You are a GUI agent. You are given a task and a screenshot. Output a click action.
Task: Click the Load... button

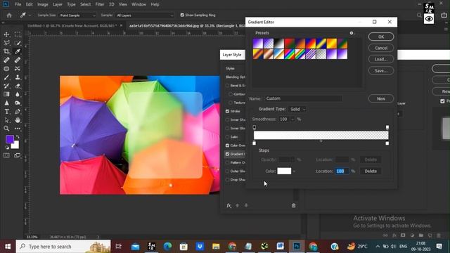tap(381, 59)
